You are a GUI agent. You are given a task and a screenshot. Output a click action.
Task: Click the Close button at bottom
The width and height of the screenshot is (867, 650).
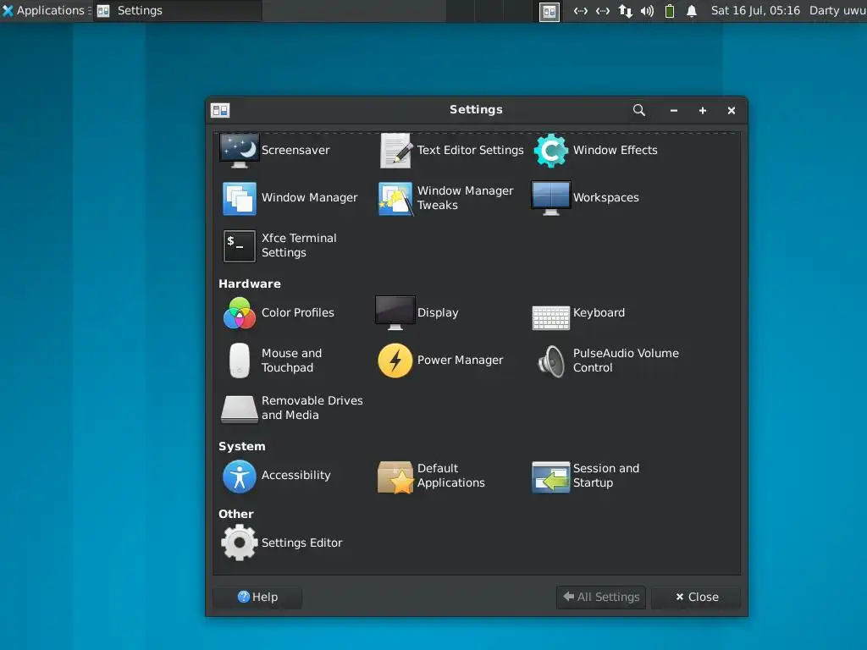point(697,597)
